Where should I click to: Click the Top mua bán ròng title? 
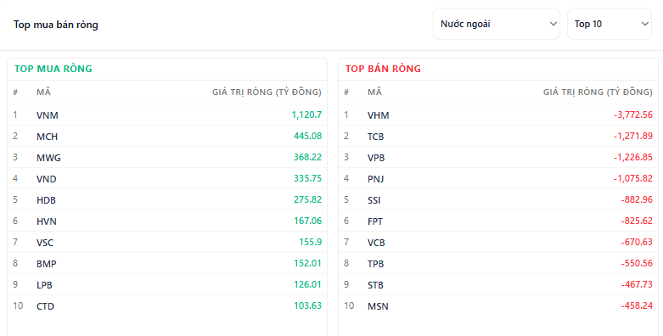coord(56,25)
